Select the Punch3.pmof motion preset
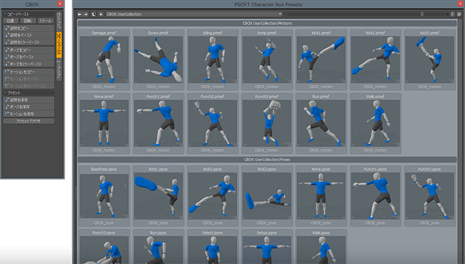The width and height of the screenshot is (465, 264). (267, 123)
